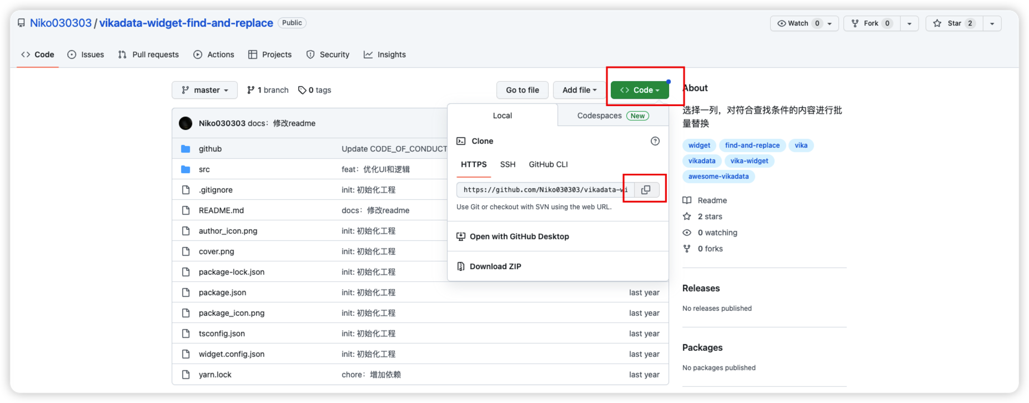This screenshot has height=403, width=1029.
Task: Open the package_icon.png file
Action: tap(232, 313)
